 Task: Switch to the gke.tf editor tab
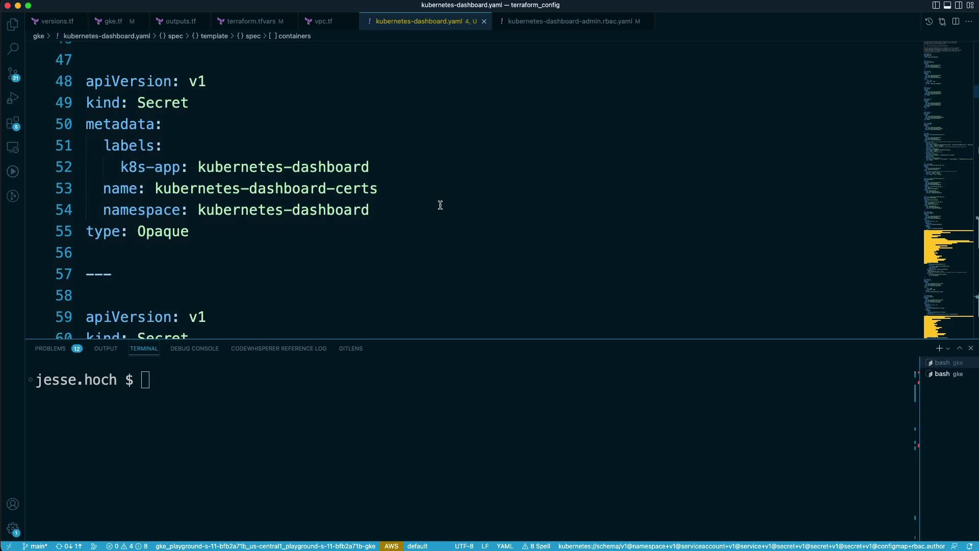pyautogui.click(x=113, y=21)
